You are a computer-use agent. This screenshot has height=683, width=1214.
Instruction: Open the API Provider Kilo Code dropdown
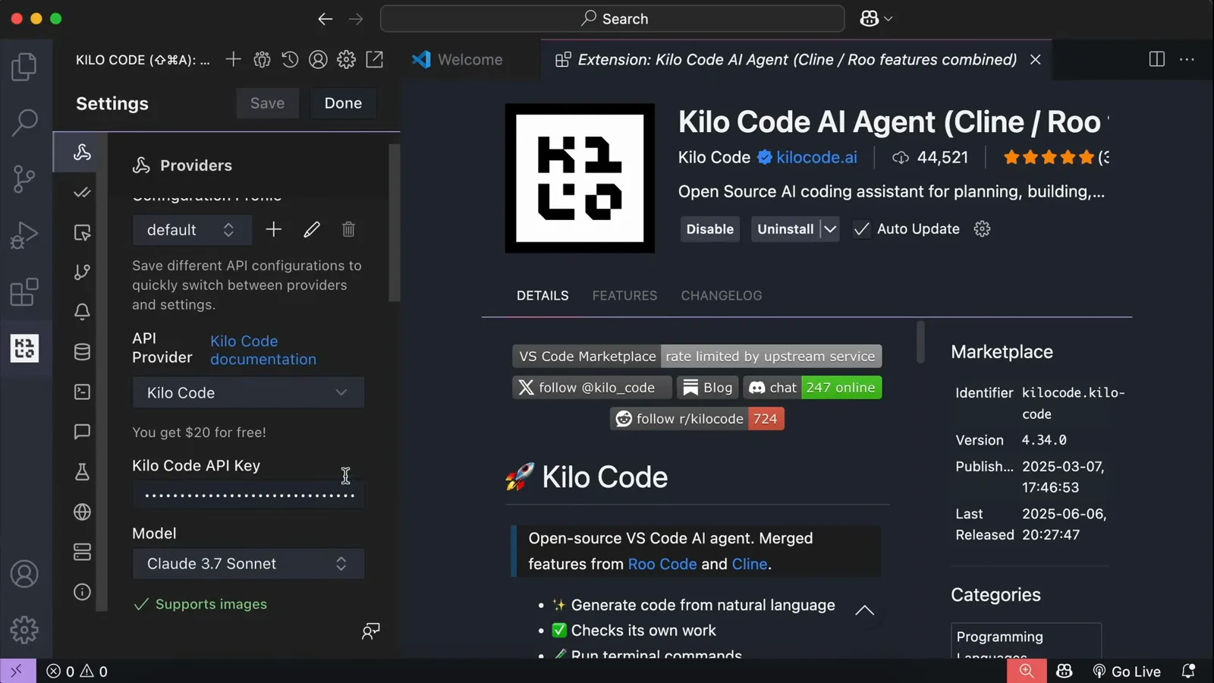coord(248,392)
